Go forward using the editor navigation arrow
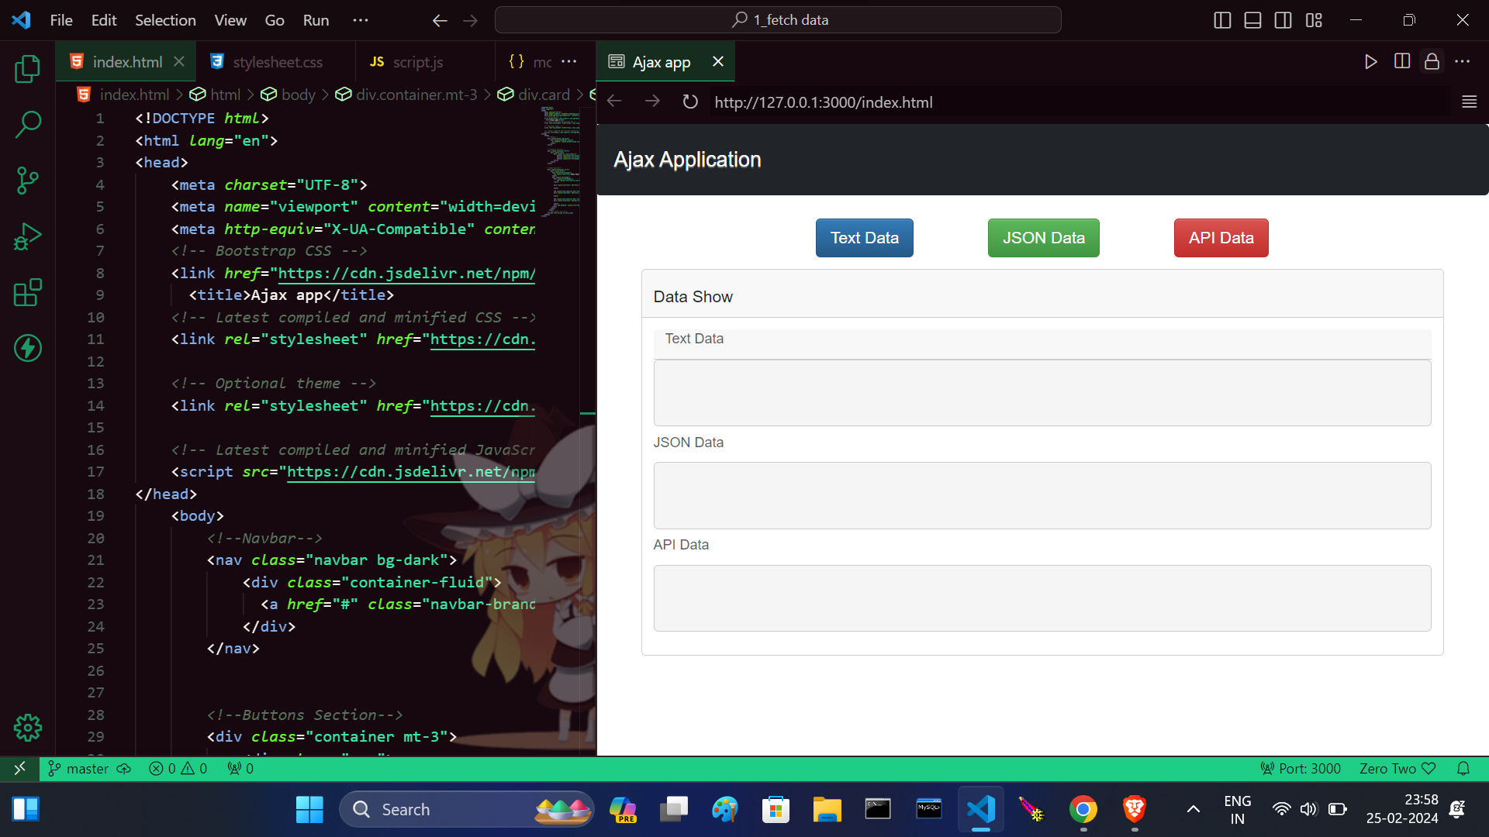This screenshot has width=1489, height=837. (x=470, y=20)
